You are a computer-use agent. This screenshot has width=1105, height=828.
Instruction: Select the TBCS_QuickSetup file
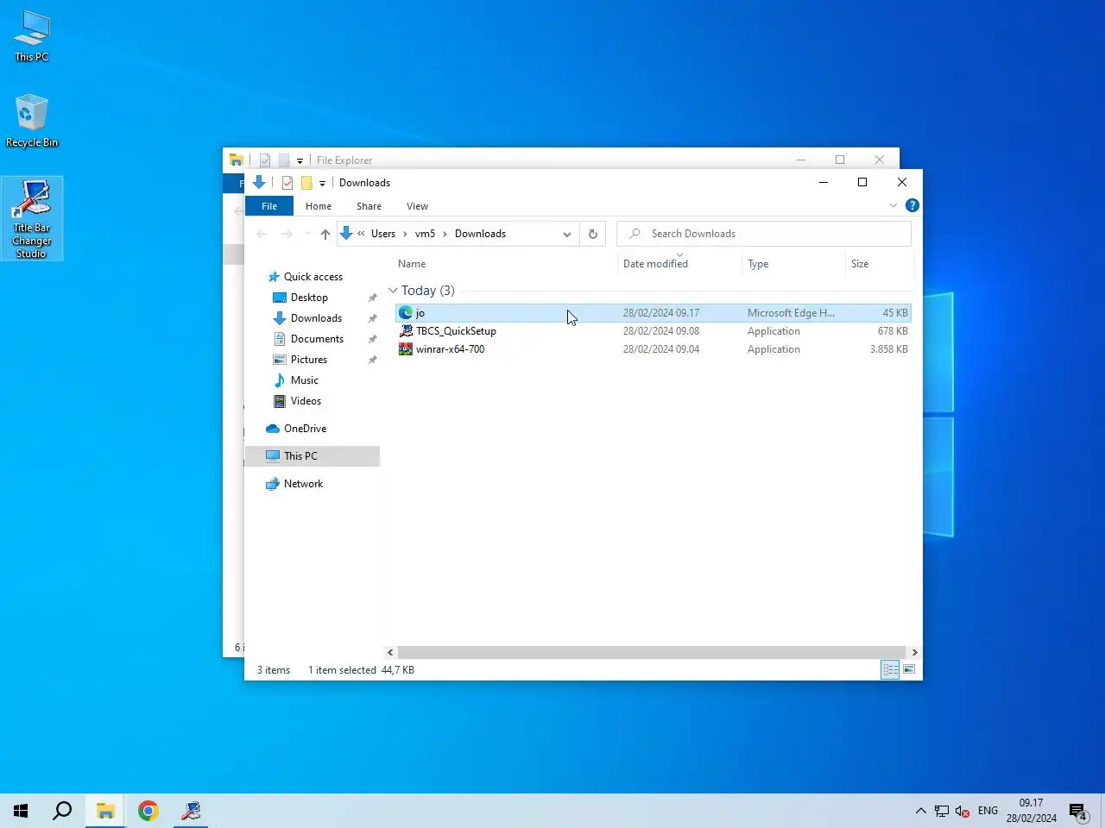pyautogui.click(x=653, y=331)
